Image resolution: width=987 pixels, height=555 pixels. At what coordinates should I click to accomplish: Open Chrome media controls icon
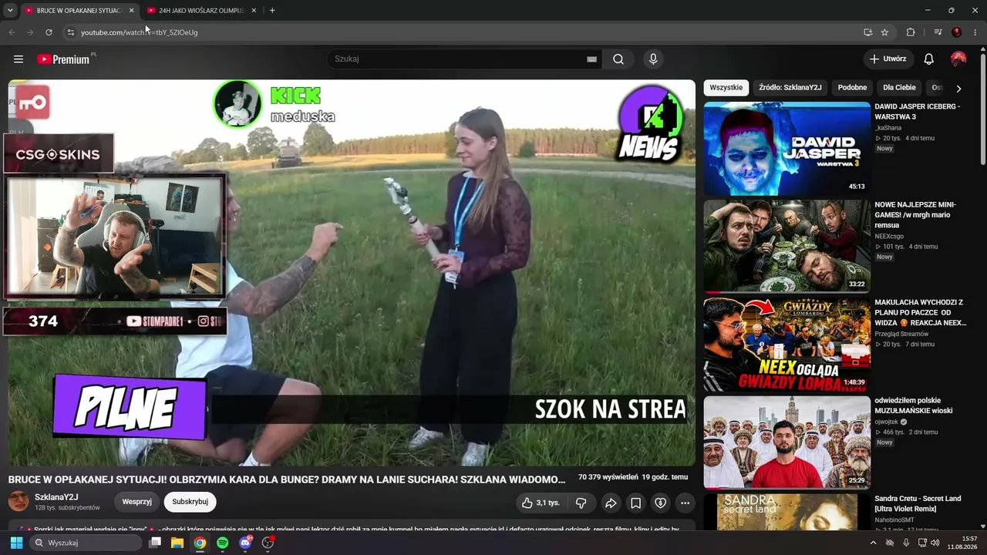pos(938,32)
